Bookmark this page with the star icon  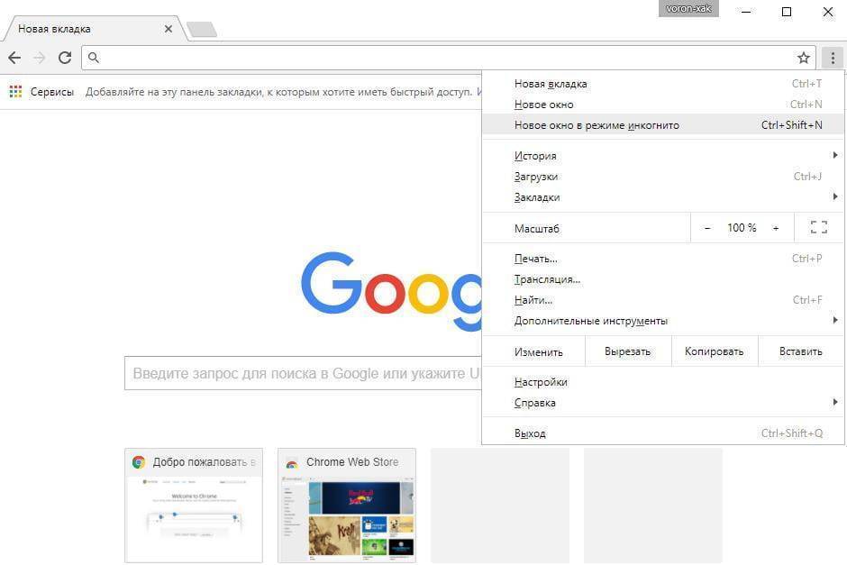pyautogui.click(x=804, y=58)
